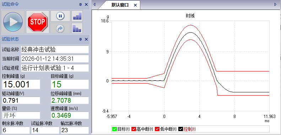This screenshot has height=135, width=281.
Task: Click the 试验进程 field
Action: pyautogui.click(x=55, y=68)
